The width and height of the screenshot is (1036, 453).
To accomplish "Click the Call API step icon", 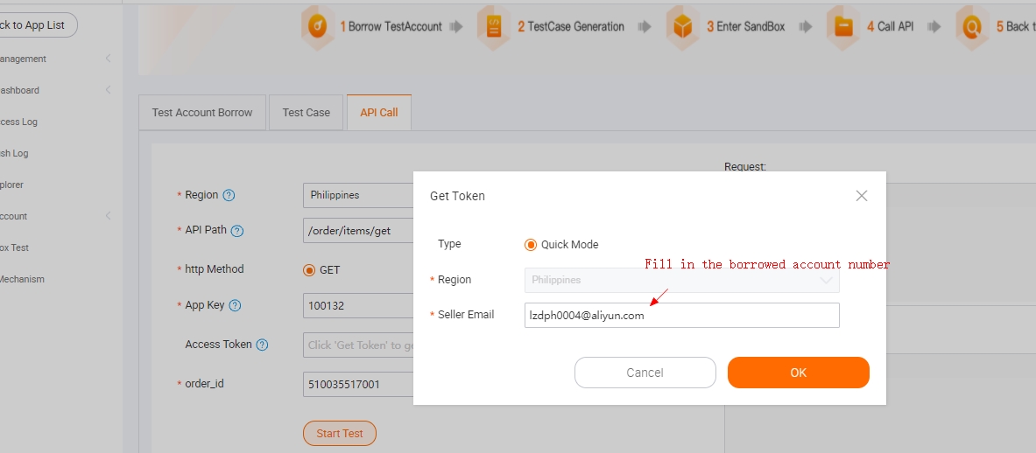I will click(x=844, y=27).
